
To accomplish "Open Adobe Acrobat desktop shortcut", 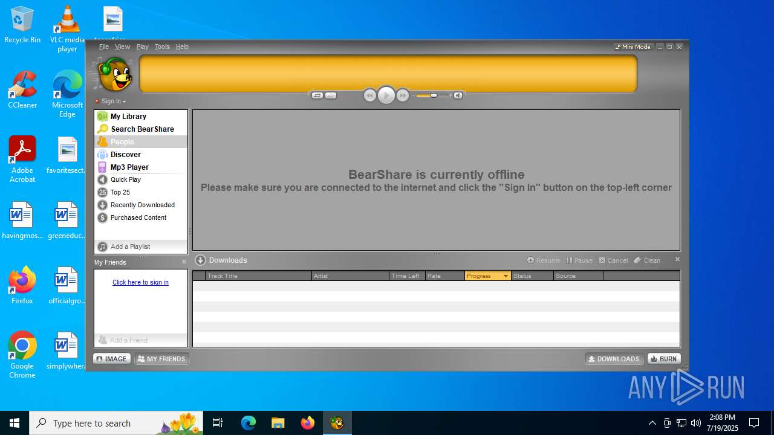I will 22,159.
